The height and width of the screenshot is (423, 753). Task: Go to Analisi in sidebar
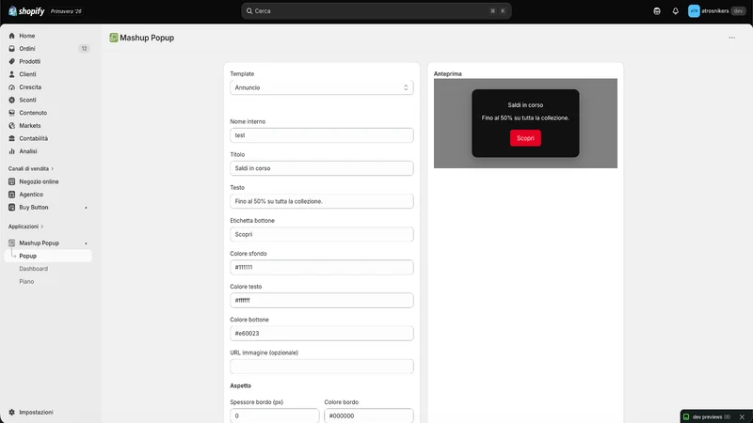tap(28, 151)
